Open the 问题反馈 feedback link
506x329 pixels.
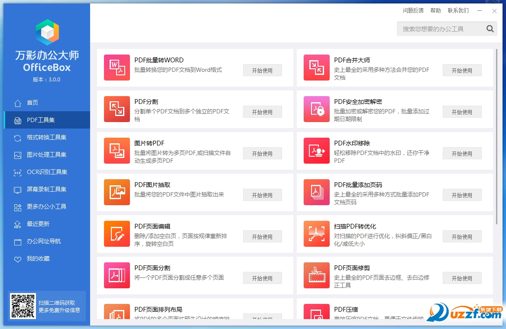[413, 10]
